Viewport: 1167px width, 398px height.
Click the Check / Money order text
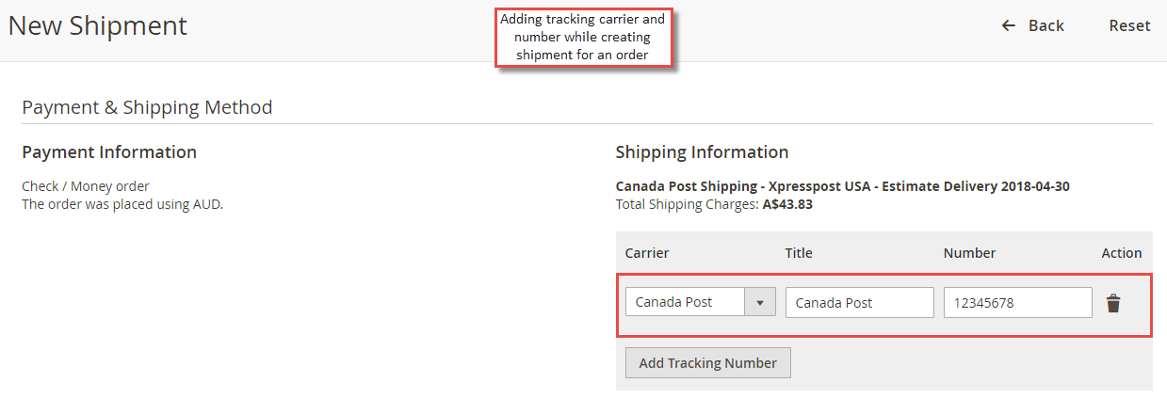tap(86, 186)
